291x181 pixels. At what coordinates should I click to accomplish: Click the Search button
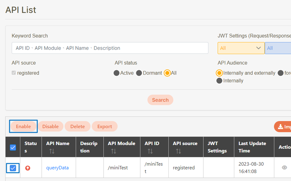click(x=160, y=100)
